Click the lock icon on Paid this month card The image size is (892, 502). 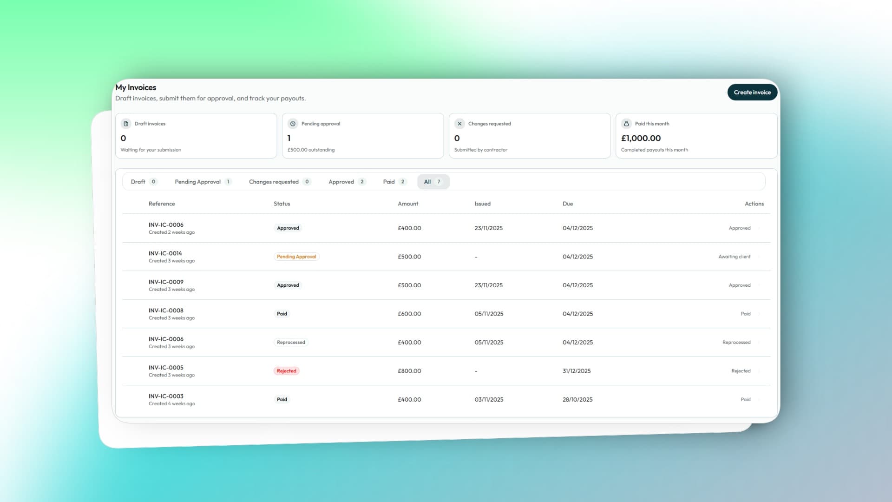coord(626,123)
